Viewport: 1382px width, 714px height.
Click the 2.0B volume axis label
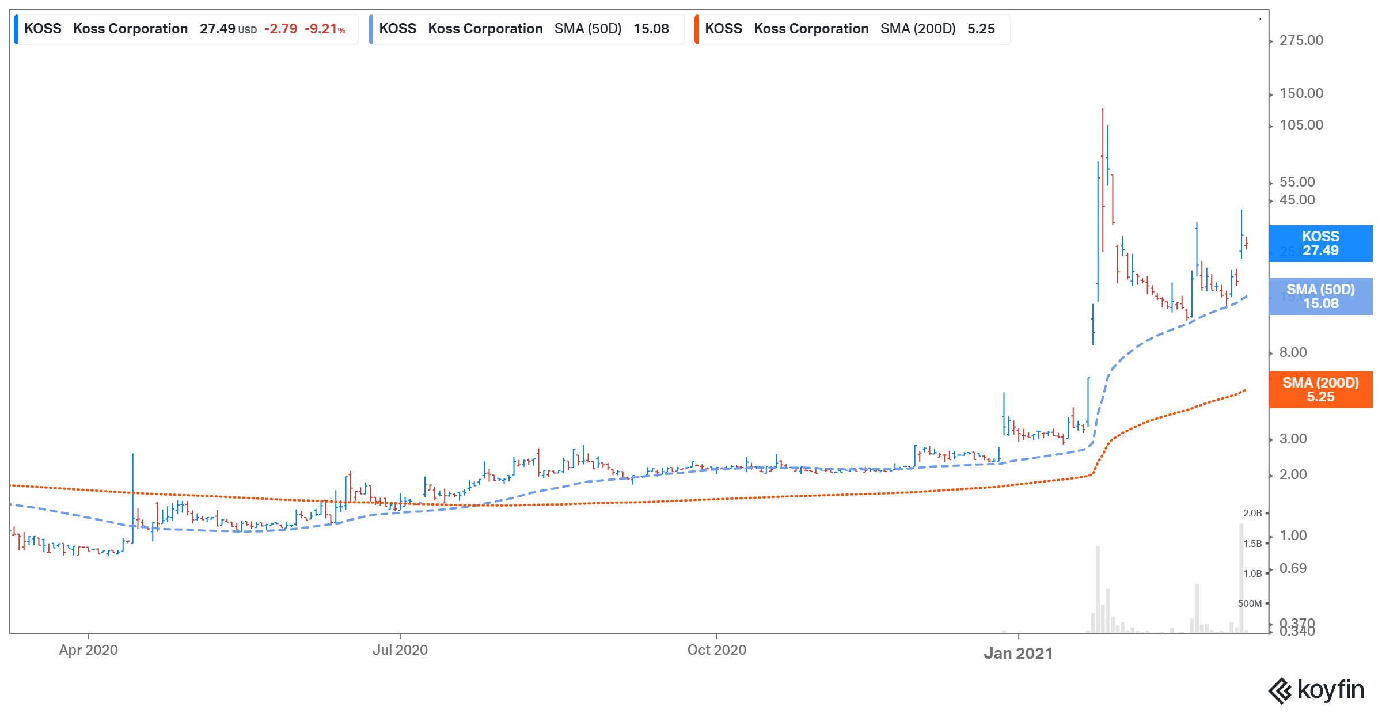click(1252, 513)
